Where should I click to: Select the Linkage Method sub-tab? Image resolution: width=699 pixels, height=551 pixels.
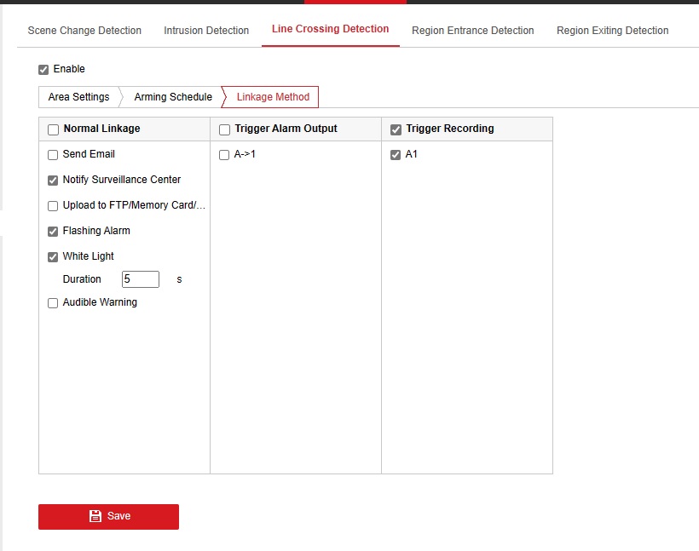[x=274, y=97]
